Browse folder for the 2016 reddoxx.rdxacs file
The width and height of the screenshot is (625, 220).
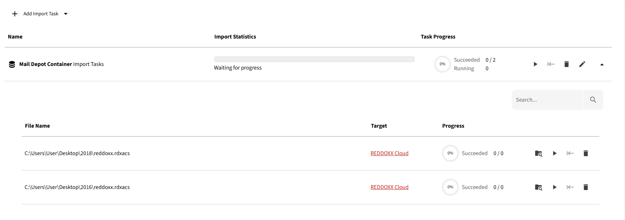click(539, 187)
